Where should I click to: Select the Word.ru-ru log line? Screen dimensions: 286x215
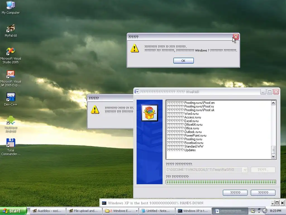tap(183, 114)
